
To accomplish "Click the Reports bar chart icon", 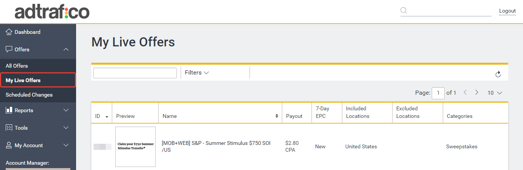I will coord(9,110).
